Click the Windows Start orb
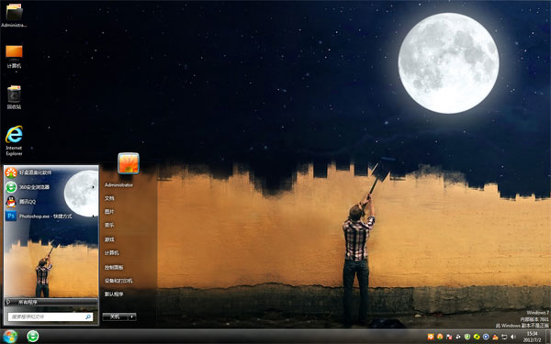This screenshot has height=344, width=551. [x=10, y=337]
